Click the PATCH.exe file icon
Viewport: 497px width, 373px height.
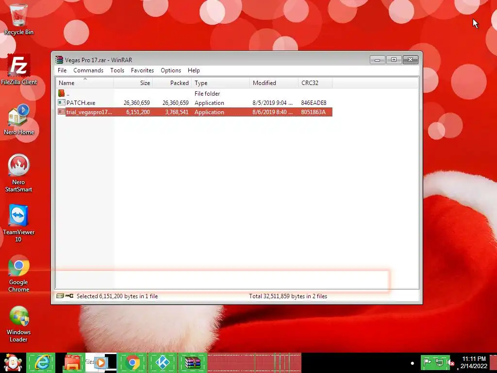pos(62,102)
